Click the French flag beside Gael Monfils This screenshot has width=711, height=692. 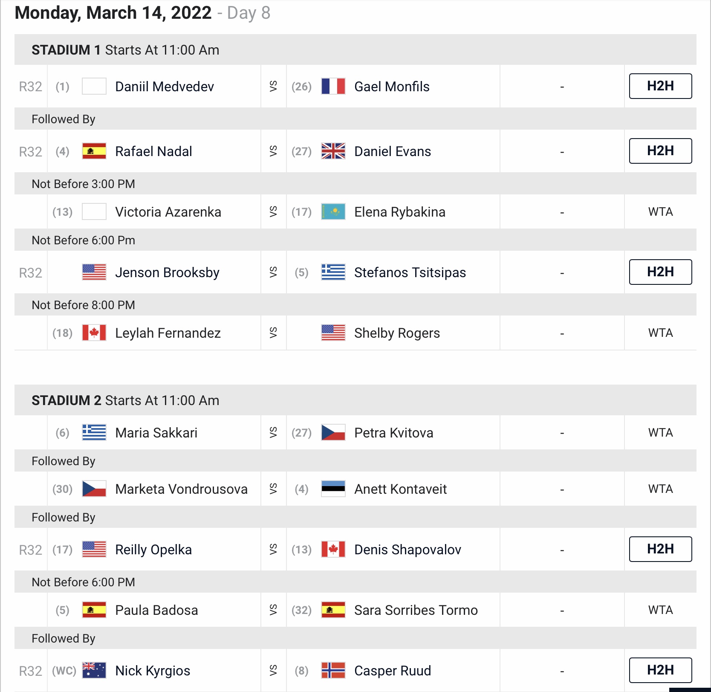333,86
